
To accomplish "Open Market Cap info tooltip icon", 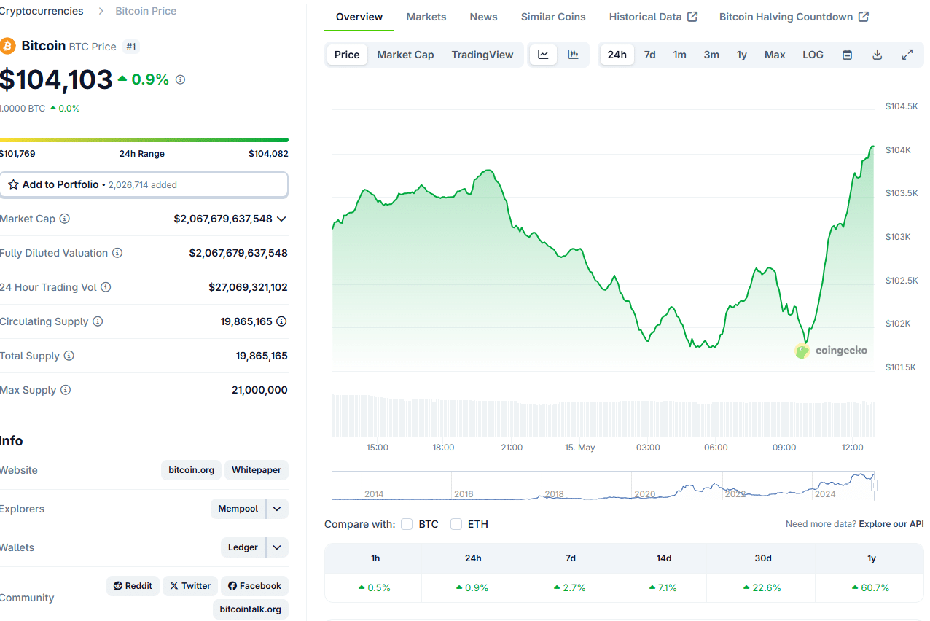I will point(65,219).
